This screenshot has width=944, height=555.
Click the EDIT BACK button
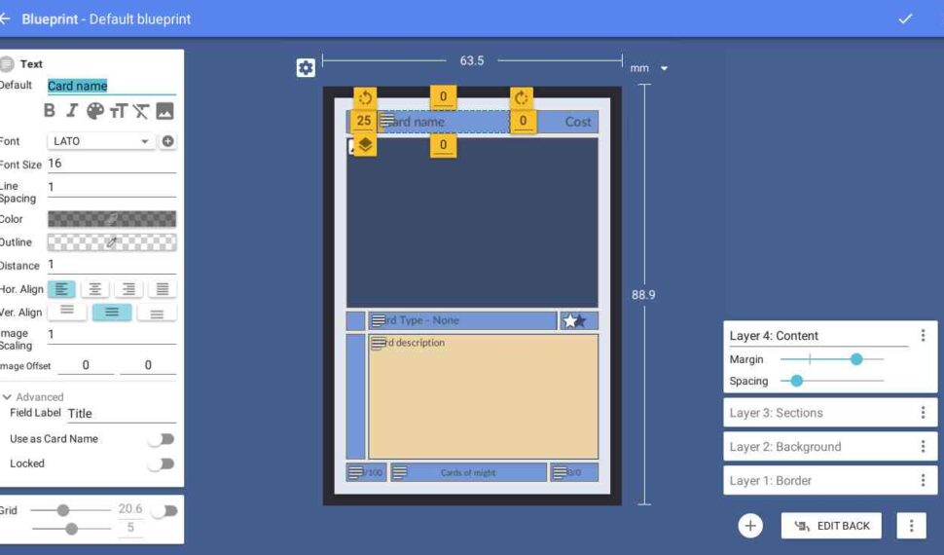(x=832, y=526)
